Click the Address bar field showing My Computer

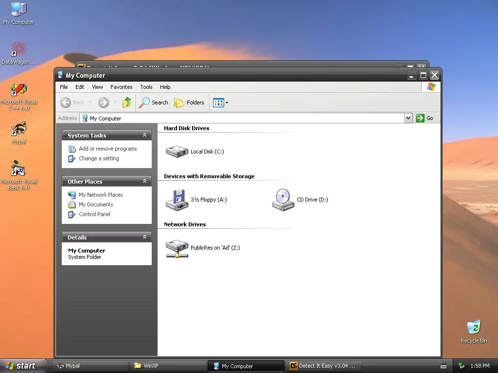click(x=242, y=118)
